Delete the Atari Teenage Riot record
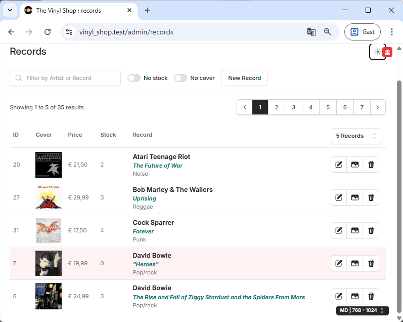This screenshot has width=403, height=322. coord(371,165)
